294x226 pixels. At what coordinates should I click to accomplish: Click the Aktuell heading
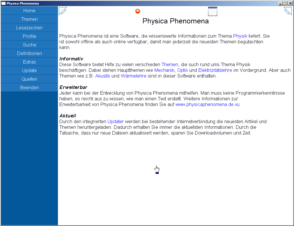(x=68, y=116)
